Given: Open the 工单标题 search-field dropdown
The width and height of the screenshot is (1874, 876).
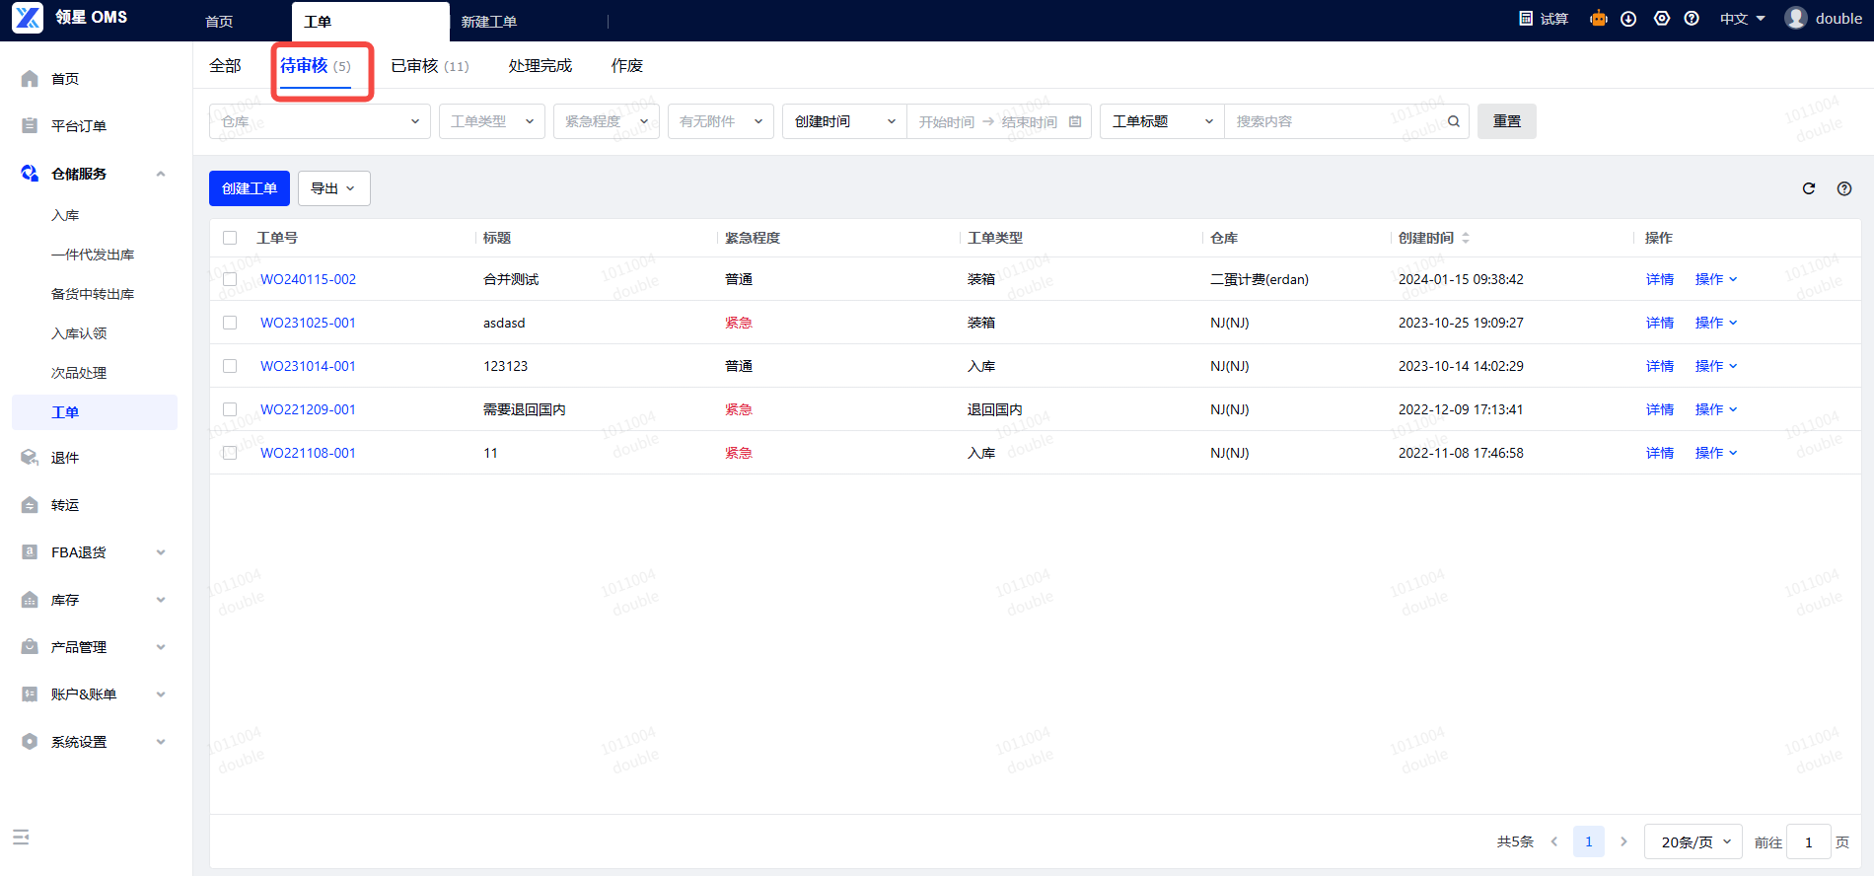Looking at the screenshot, I should tap(1162, 121).
